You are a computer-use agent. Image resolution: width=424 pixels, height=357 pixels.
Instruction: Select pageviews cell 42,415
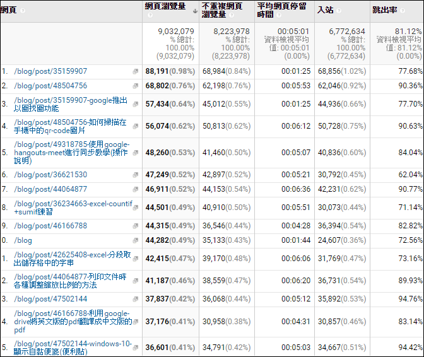pos(157,259)
